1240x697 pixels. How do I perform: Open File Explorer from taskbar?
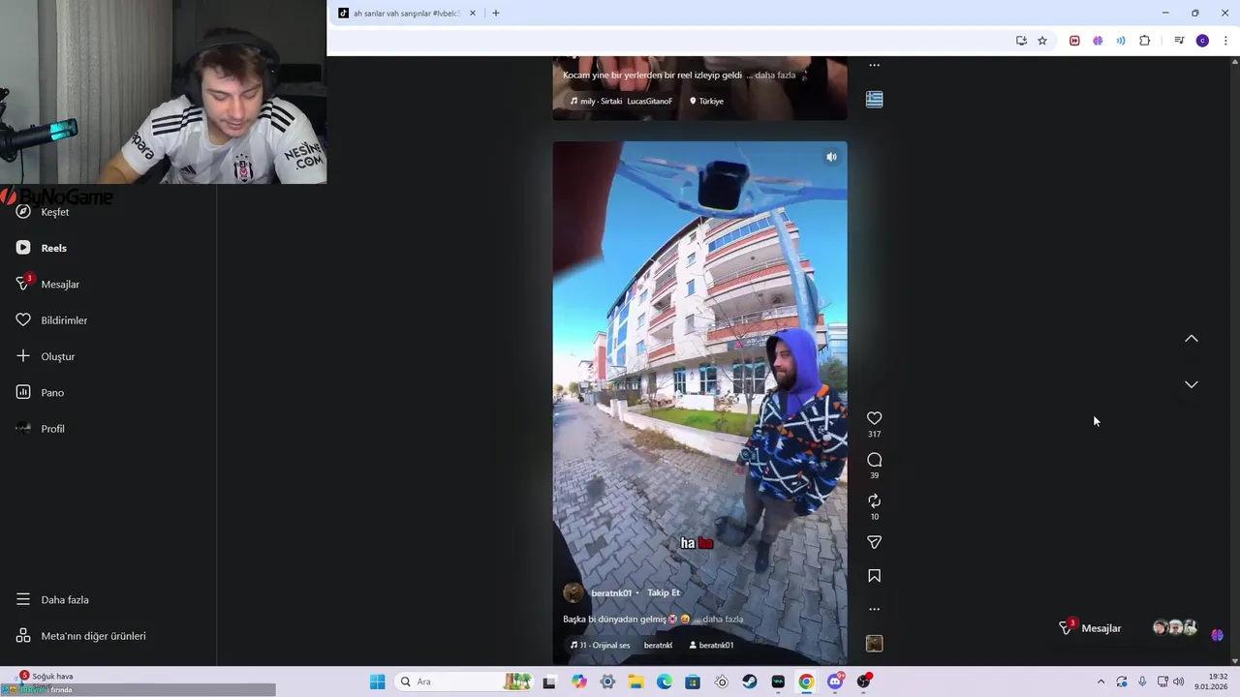635,682
